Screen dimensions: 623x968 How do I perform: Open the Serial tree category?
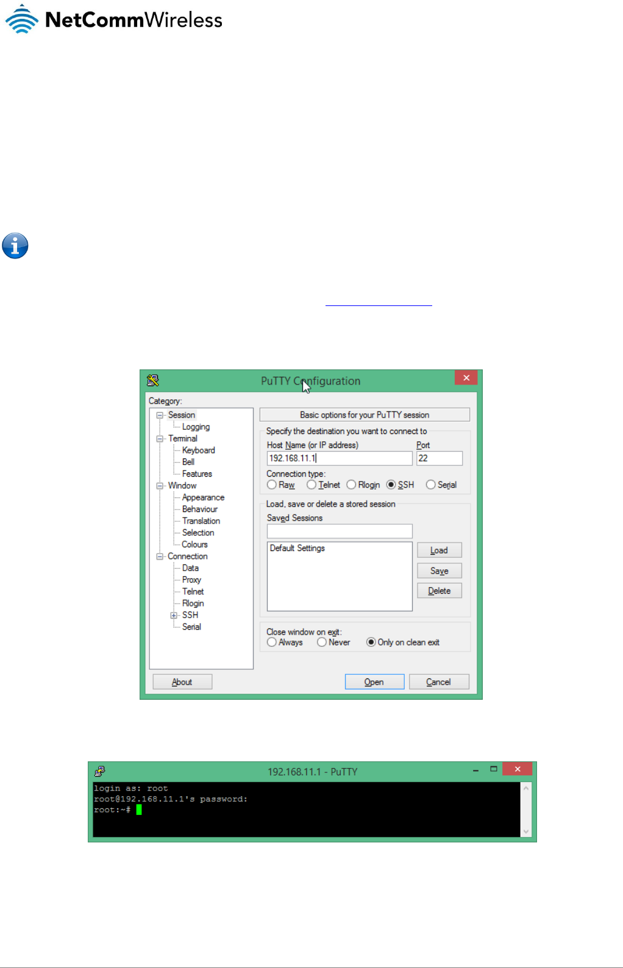coord(191,627)
